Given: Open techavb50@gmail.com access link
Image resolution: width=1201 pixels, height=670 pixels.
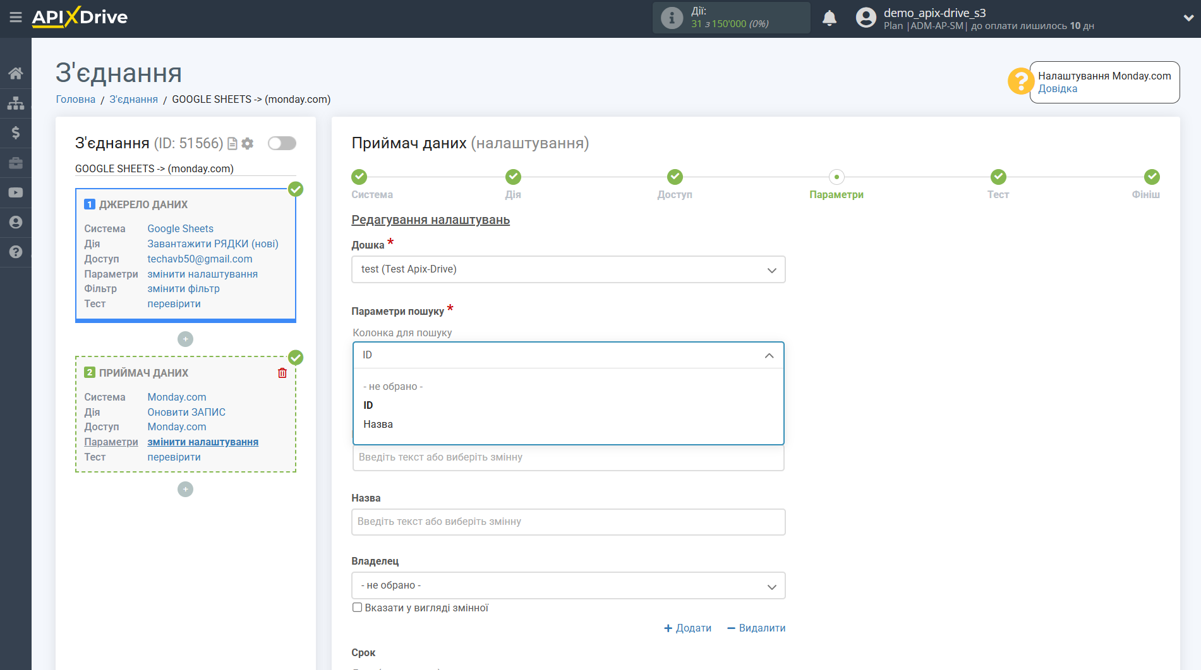Looking at the screenshot, I should click(200, 259).
